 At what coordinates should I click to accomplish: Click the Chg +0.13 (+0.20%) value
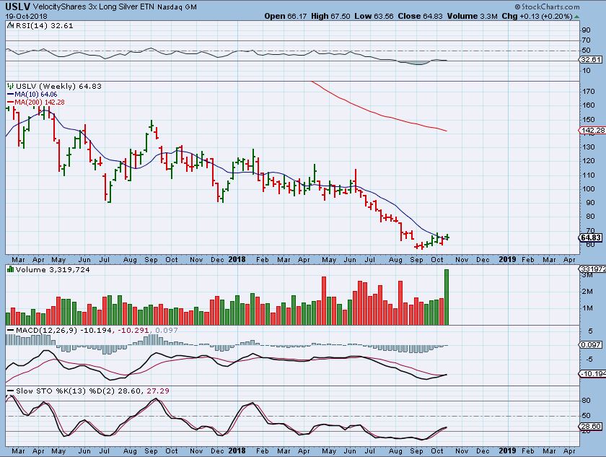coord(537,16)
